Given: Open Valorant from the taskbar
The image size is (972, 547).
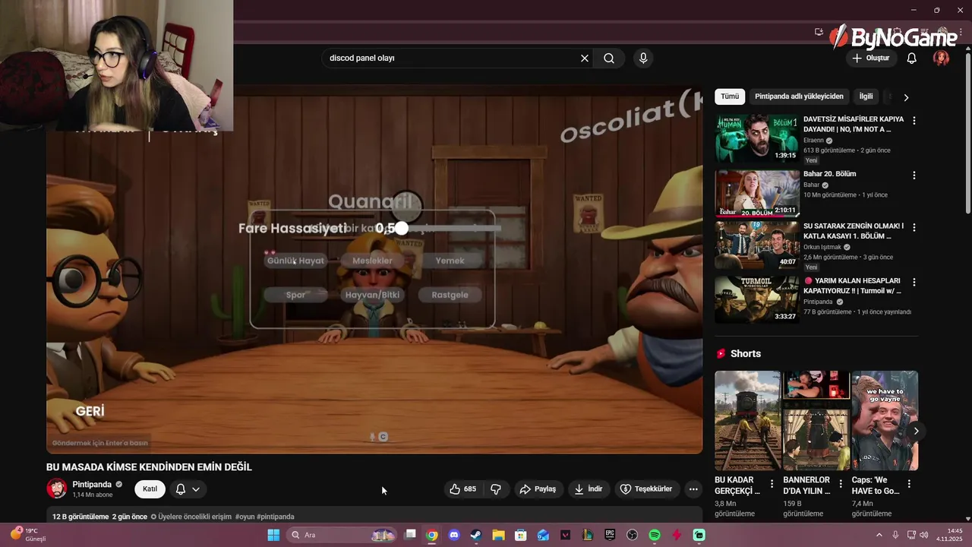Looking at the screenshot, I should click(x=565, y=535).
